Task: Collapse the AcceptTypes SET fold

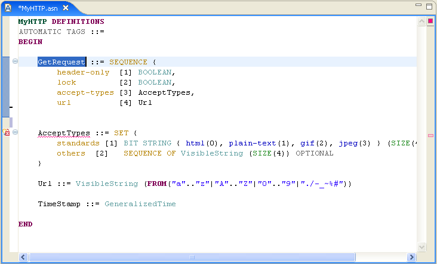Action: coord(15,132)
